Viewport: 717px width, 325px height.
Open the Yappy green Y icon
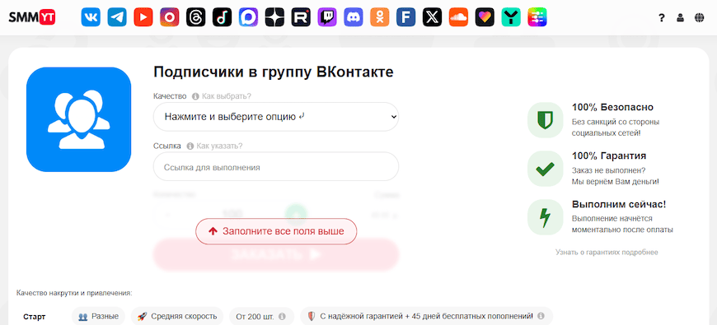(x=511, y=17)
